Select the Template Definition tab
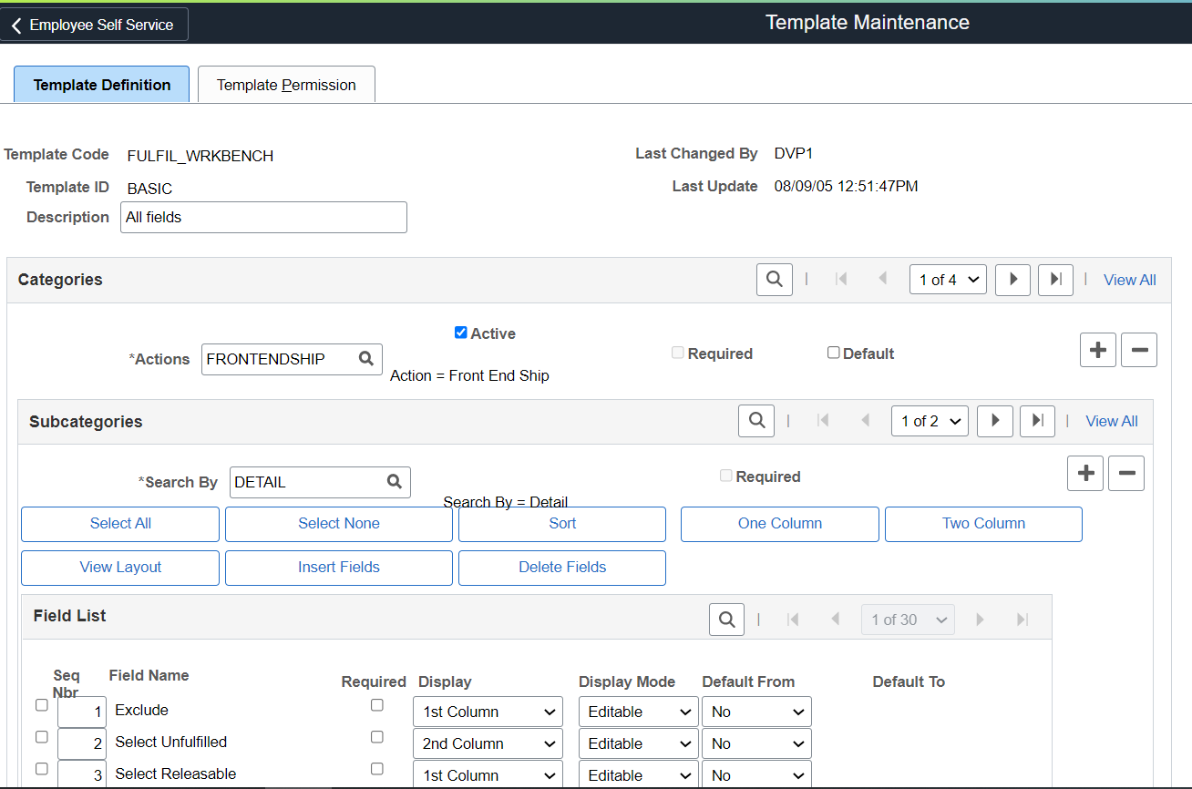Viewport: 1192px width, 789px height. [102, 85]
